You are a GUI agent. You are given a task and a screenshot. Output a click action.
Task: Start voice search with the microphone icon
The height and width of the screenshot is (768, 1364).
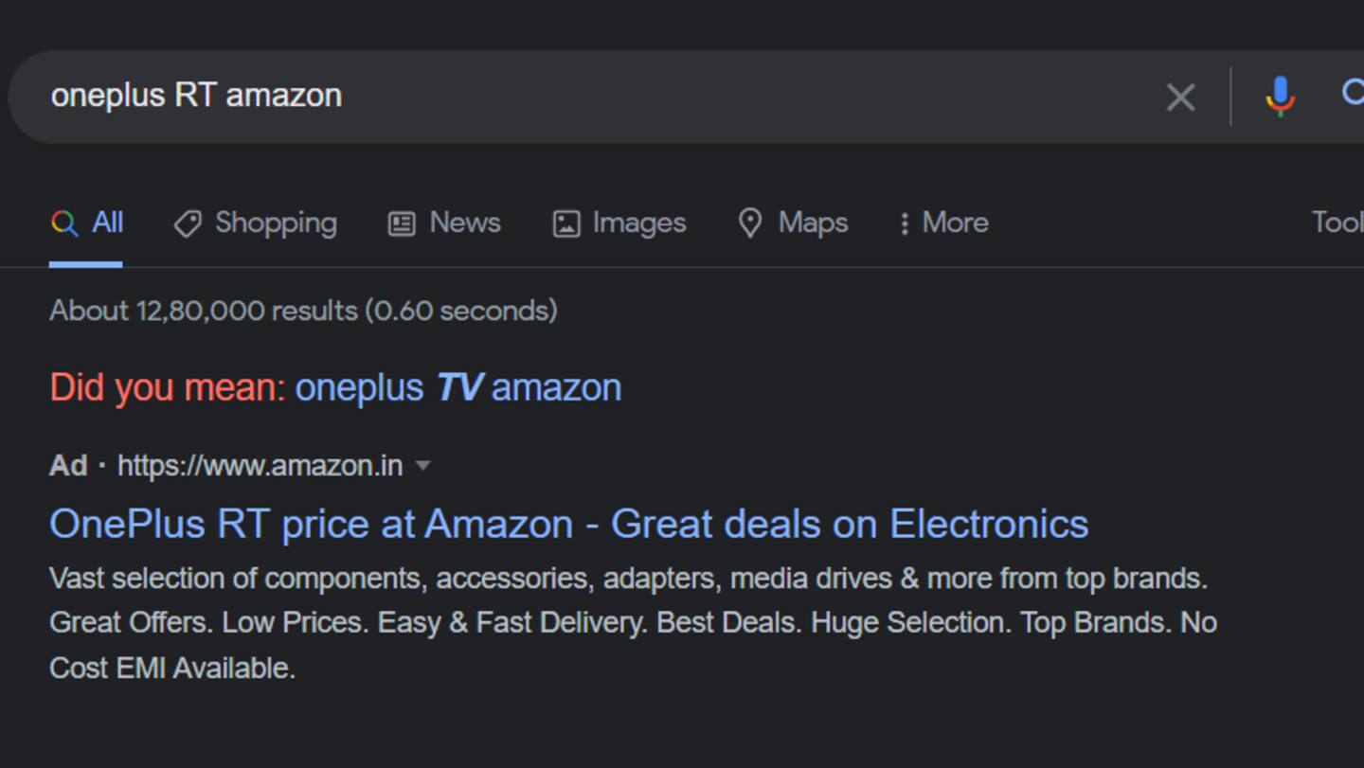coord(1280,97)
